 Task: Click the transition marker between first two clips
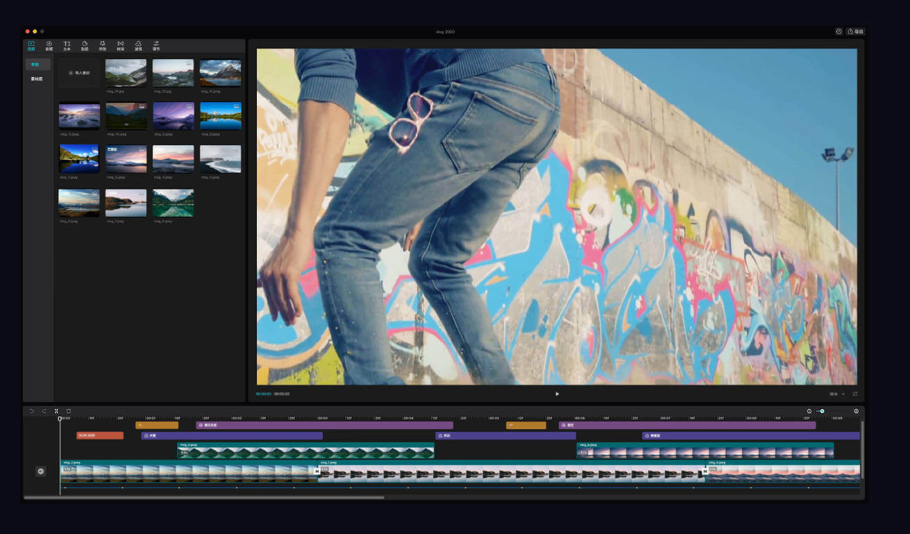pos(317,472)
